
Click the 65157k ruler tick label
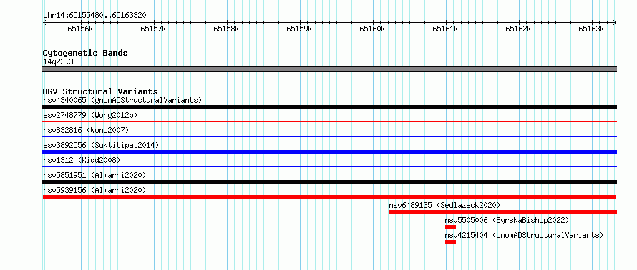pyautogui.click(x=154, y=29)
